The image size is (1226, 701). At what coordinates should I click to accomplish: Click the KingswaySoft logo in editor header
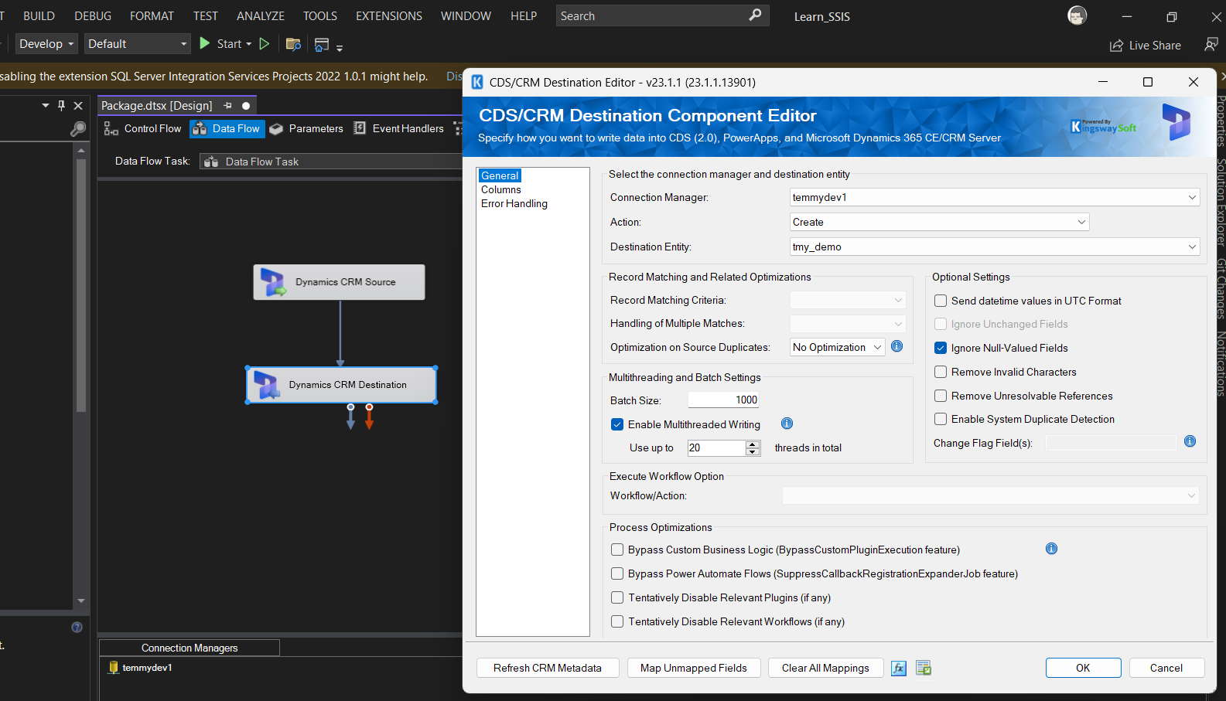1103,127
